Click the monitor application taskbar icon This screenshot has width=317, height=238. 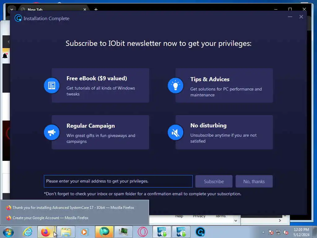pyautogui.click(x=123, y=232)
